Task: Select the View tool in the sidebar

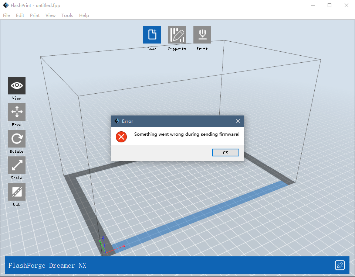Action: (16, 85)
